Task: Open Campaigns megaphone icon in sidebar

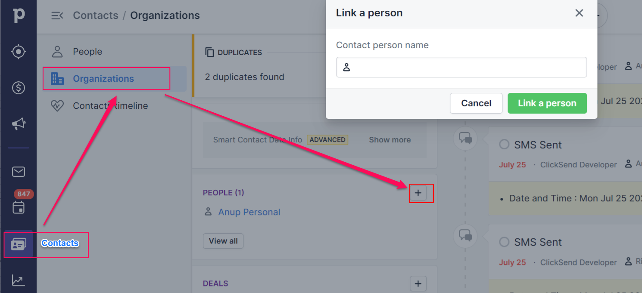Action: click(x=18, y=124)
